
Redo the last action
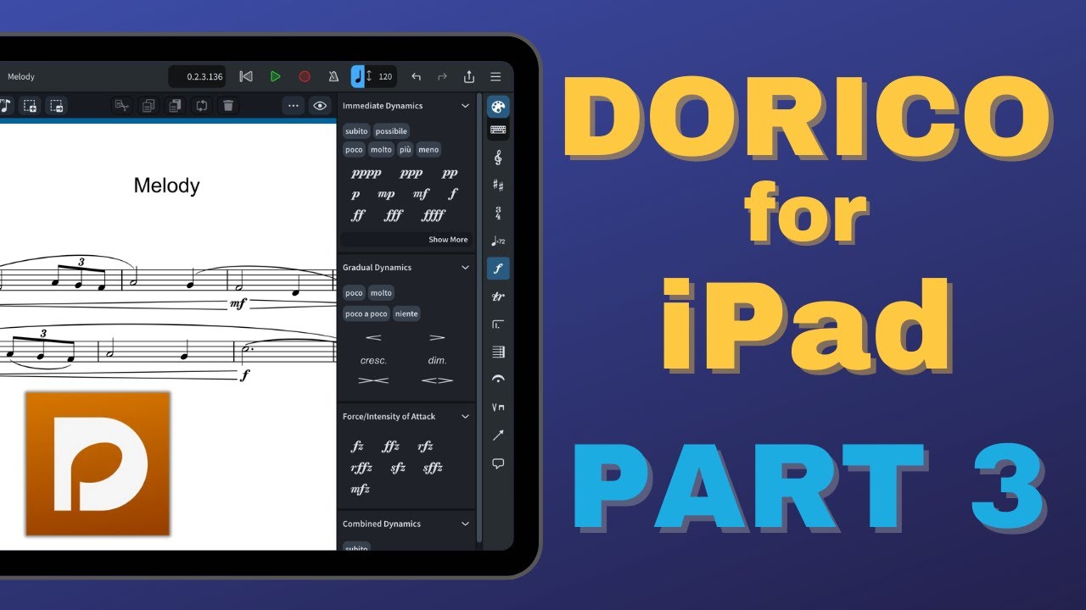click(x=442, y=76)
